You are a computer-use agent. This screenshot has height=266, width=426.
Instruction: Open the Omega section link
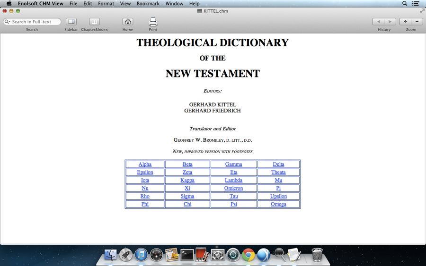pos(278,204)
